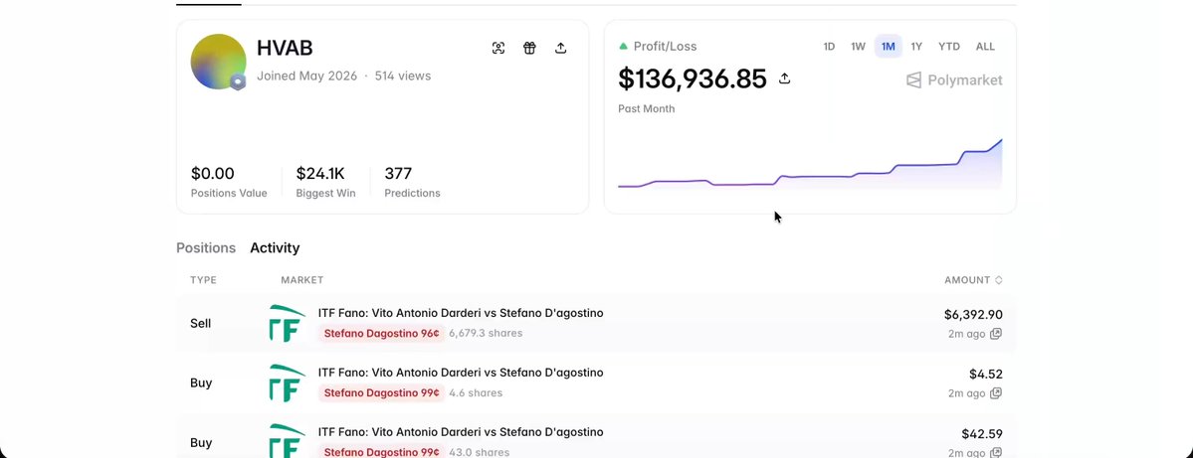Click Stefano Dagostino 99¢ tag with 4.6 shares

(x=382, y=392)
